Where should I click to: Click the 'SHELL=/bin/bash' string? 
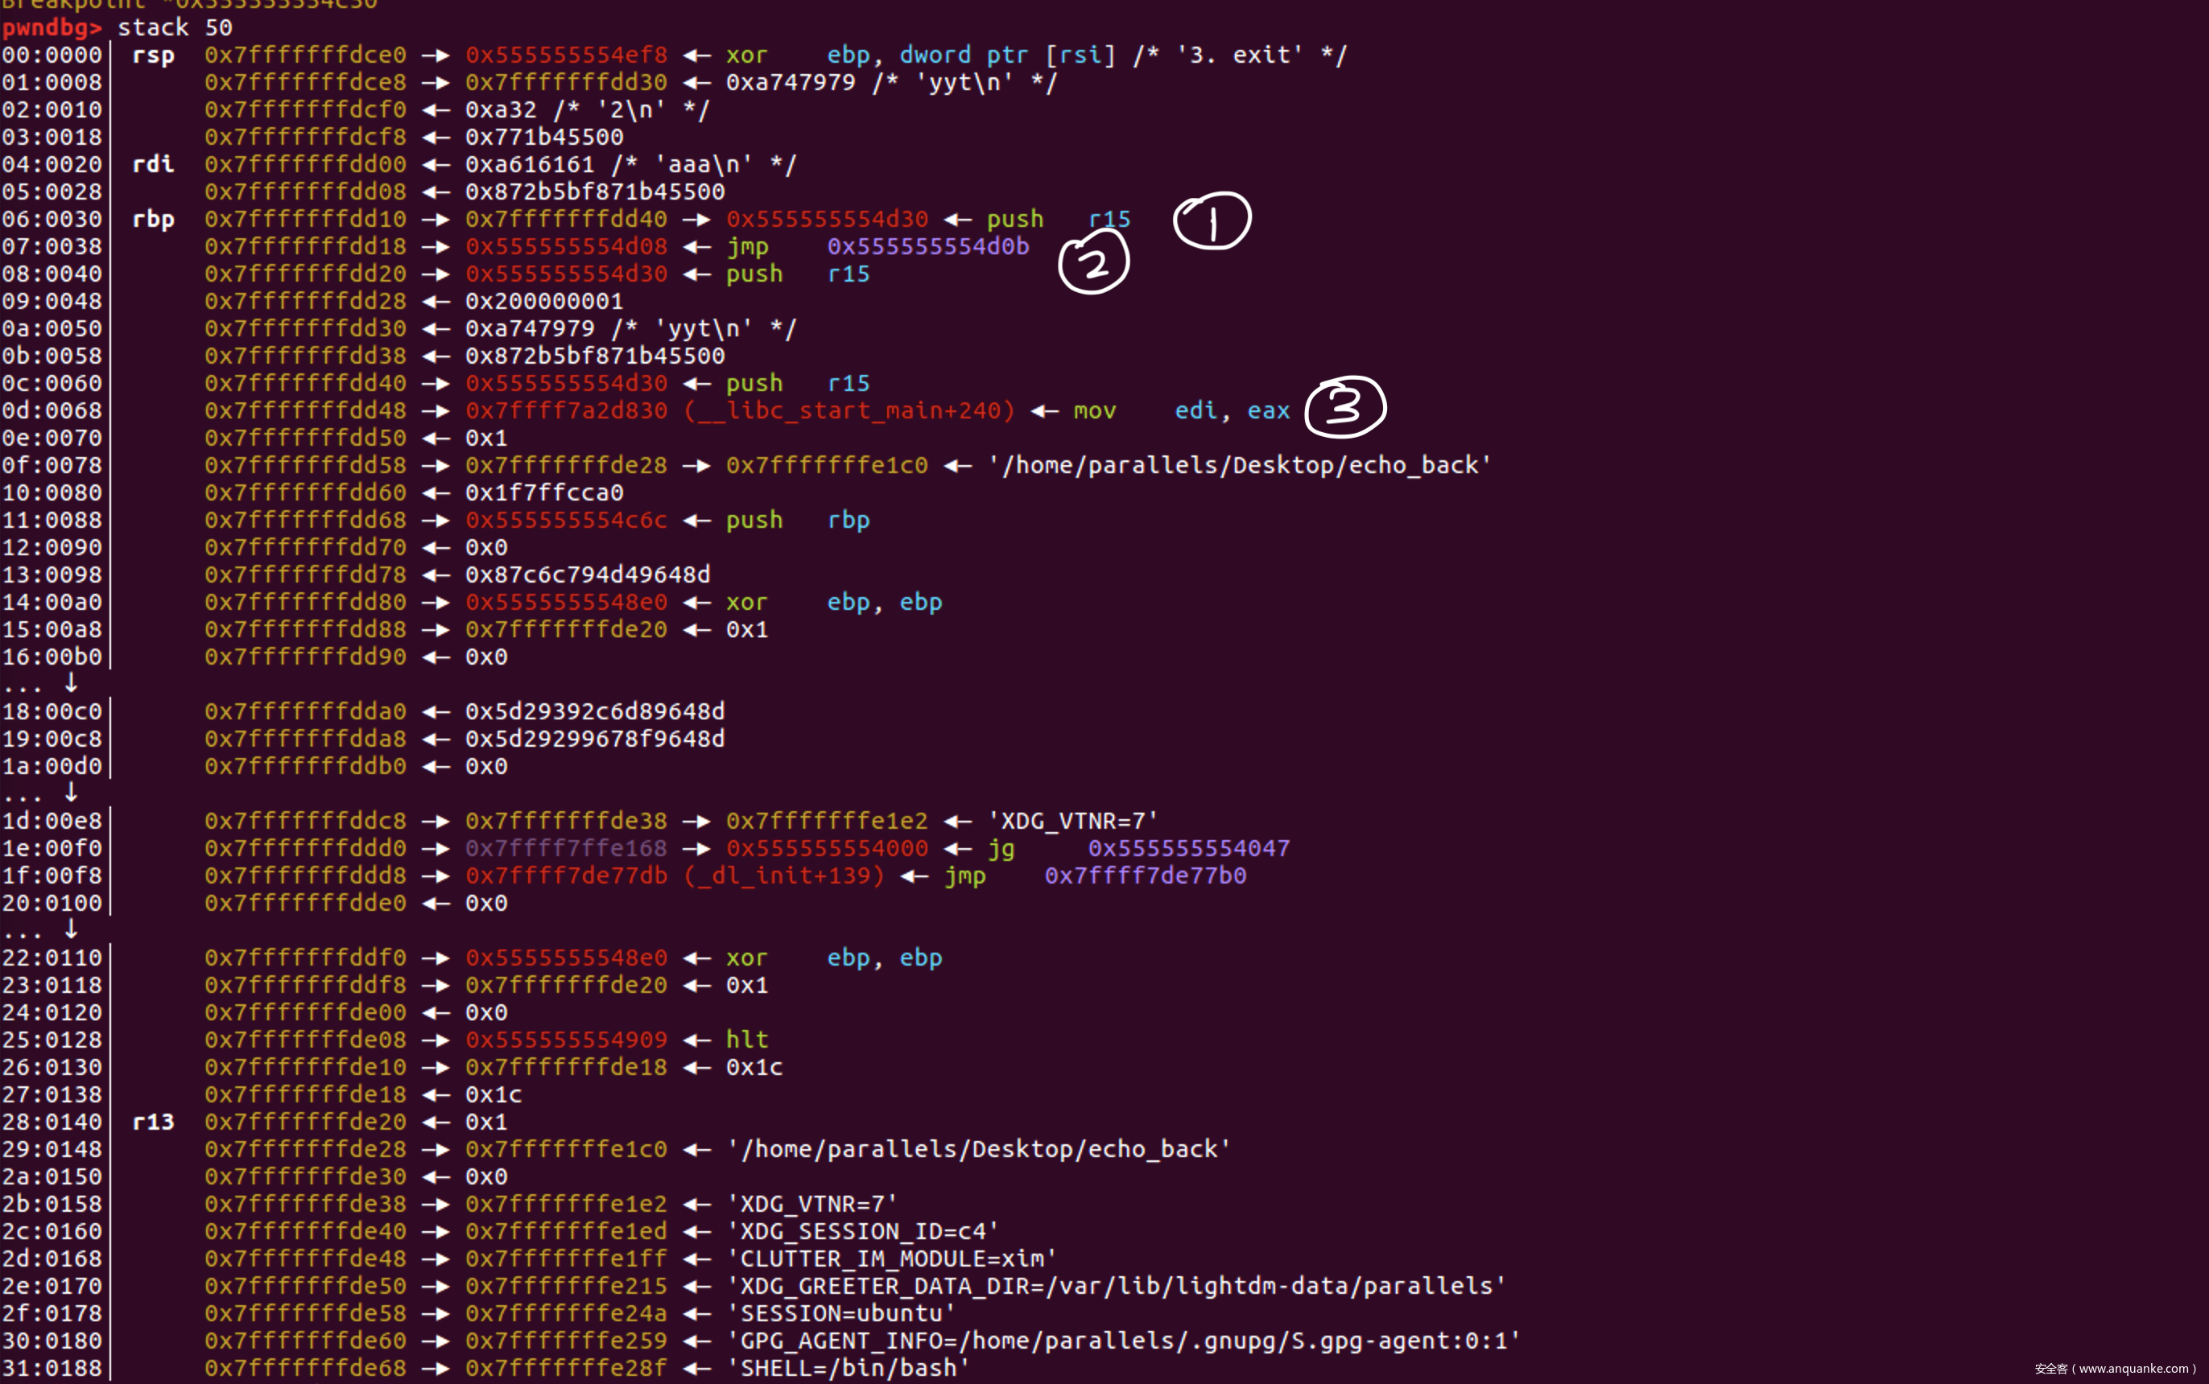pos(848,1368)
